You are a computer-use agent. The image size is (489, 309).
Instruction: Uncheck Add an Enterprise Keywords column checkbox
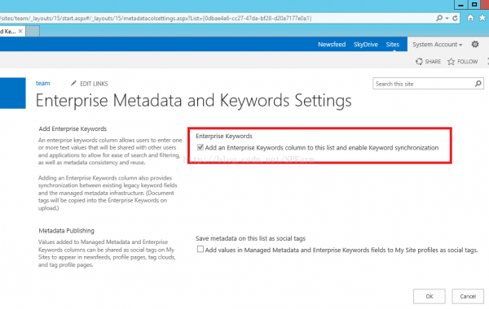tap(200, 147)
